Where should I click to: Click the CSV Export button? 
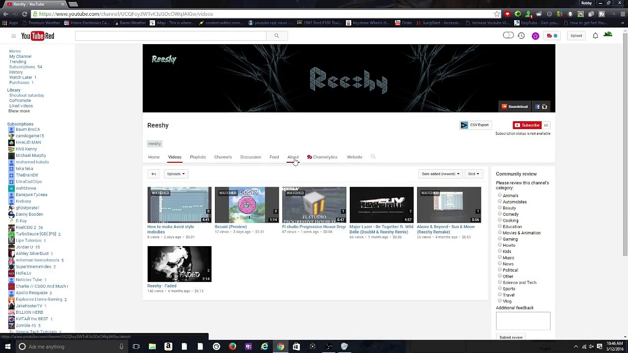(474, 125)
